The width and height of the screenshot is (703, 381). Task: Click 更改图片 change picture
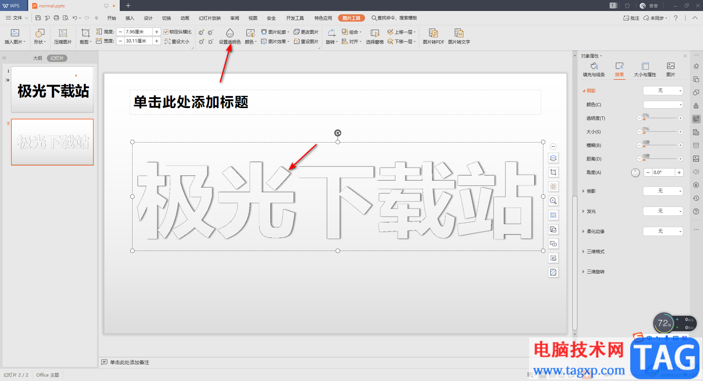(306, 32)
